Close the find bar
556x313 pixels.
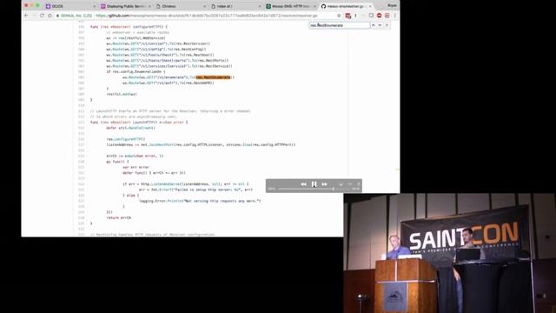tap(387, 25)
